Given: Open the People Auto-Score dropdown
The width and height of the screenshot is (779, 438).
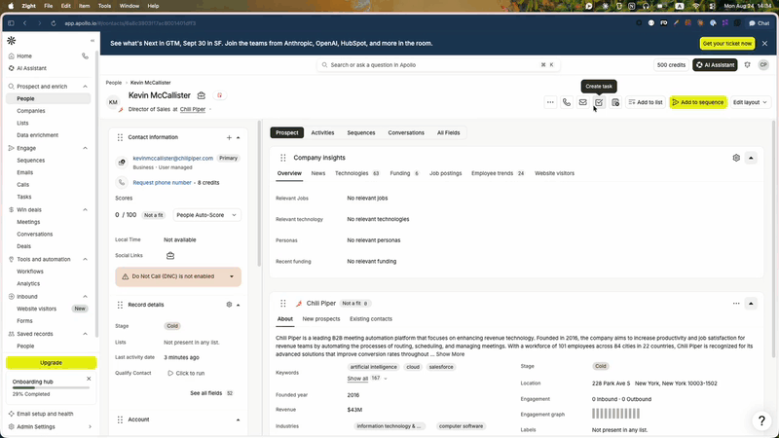Looking at the screenshot, I should 206,215.
